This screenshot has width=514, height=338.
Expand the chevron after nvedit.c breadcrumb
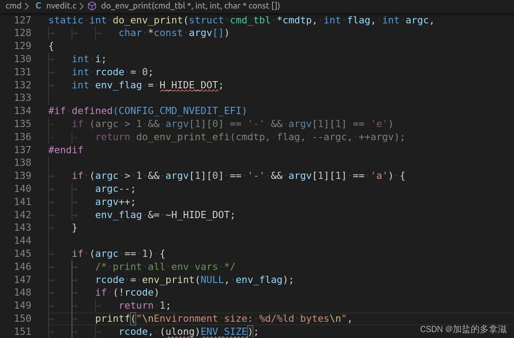coord(81,6)
